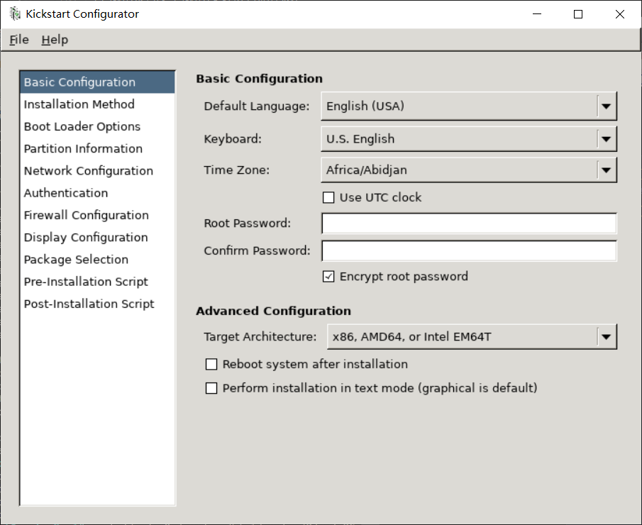Image resolution: width=642 pixels, height=525 pixels.
Task: Focus the Confirm Password field
Action: tap(469, 251)
